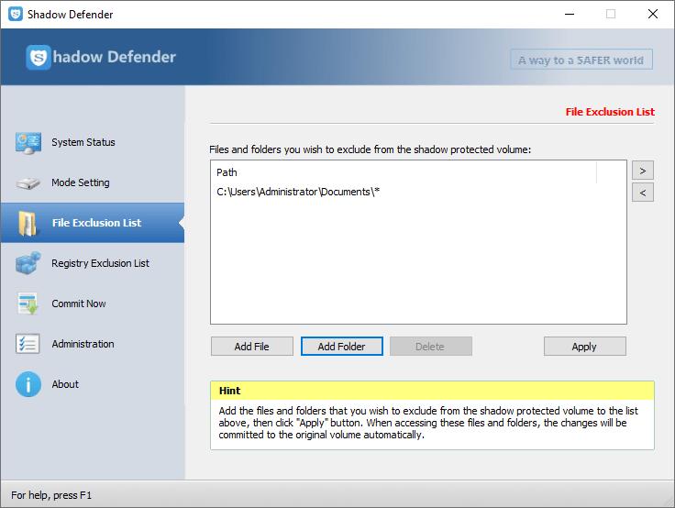Click the System Status monitor icon
The height and width of the screenshot is (508, 675).
coord(28,143)
